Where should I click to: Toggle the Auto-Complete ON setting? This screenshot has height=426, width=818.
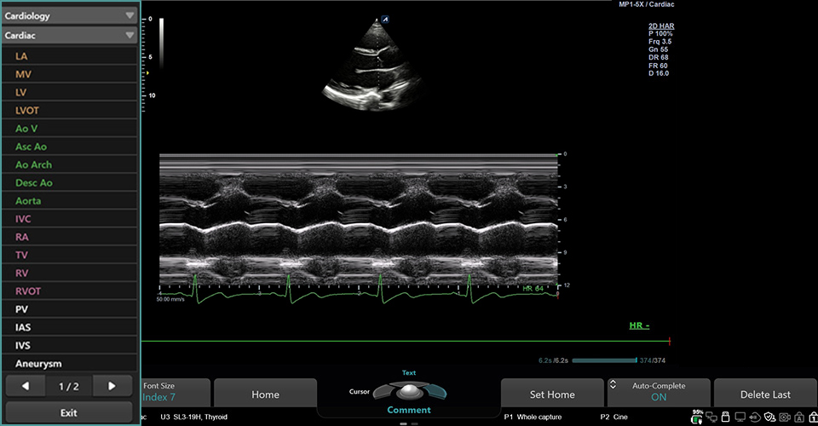659,392
